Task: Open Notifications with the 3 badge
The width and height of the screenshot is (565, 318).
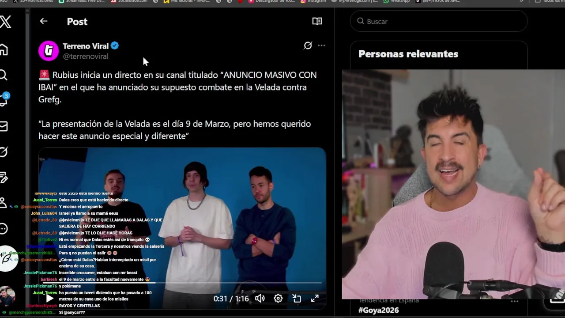Action: tap(4, 100)
